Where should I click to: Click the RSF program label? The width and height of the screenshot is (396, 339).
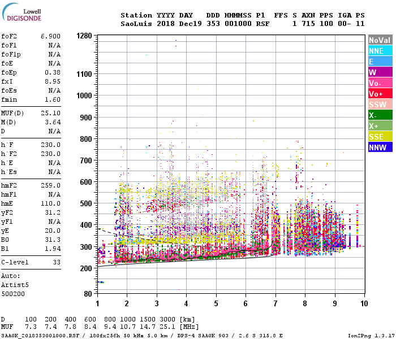click(x=262, y=24)
